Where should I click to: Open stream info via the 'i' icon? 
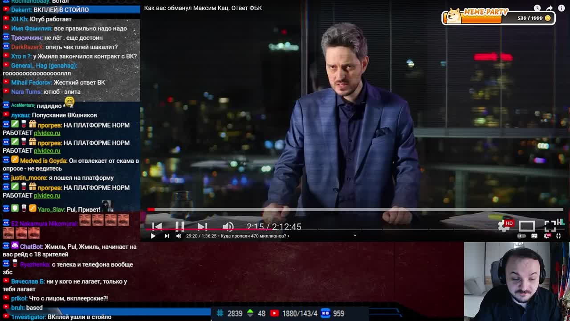[561, 8]
